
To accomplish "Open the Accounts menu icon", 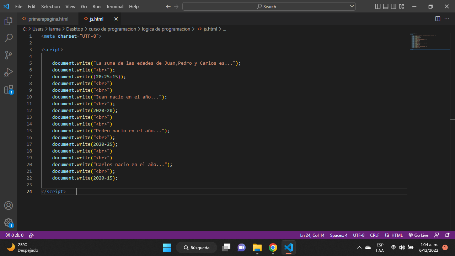I will [x=9, y=206].
